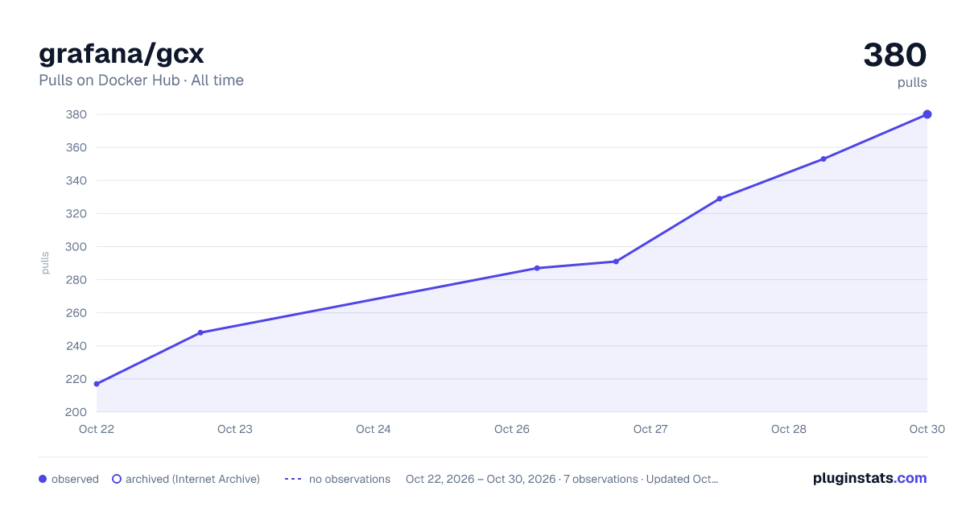
Task: Click the "260" y-axis label
Action: [76, 313]
